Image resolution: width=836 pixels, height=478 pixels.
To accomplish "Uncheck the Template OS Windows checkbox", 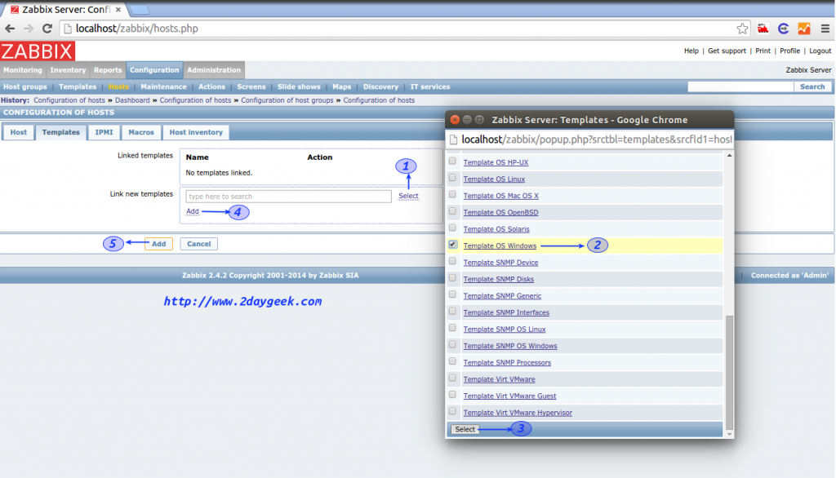I will point(451,242).
